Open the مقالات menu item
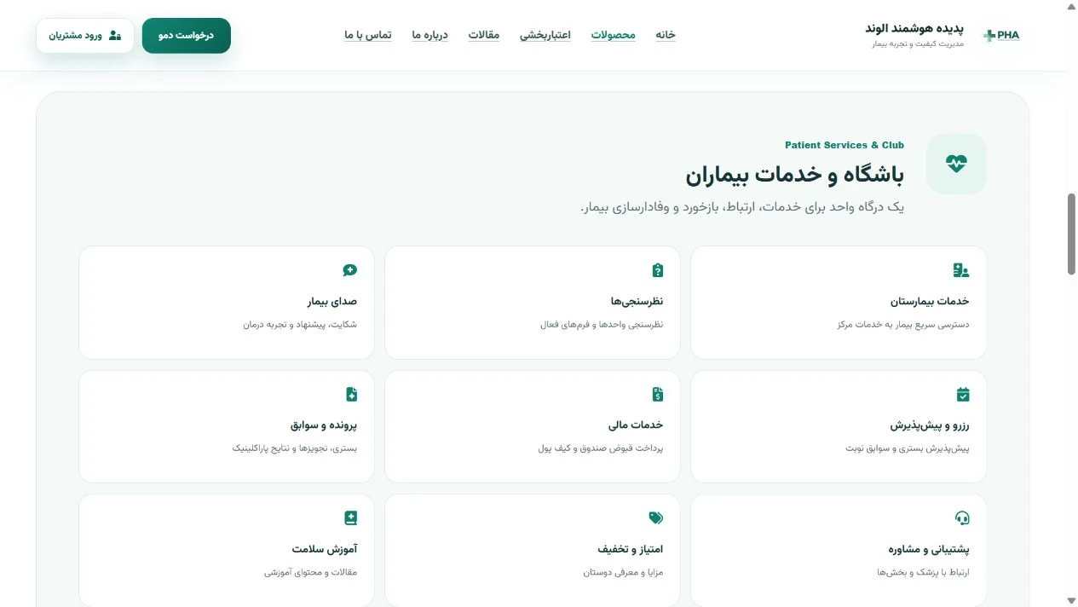Image resolution: width=1078 pixels, height=607 pixels. (x=484, y=35)
